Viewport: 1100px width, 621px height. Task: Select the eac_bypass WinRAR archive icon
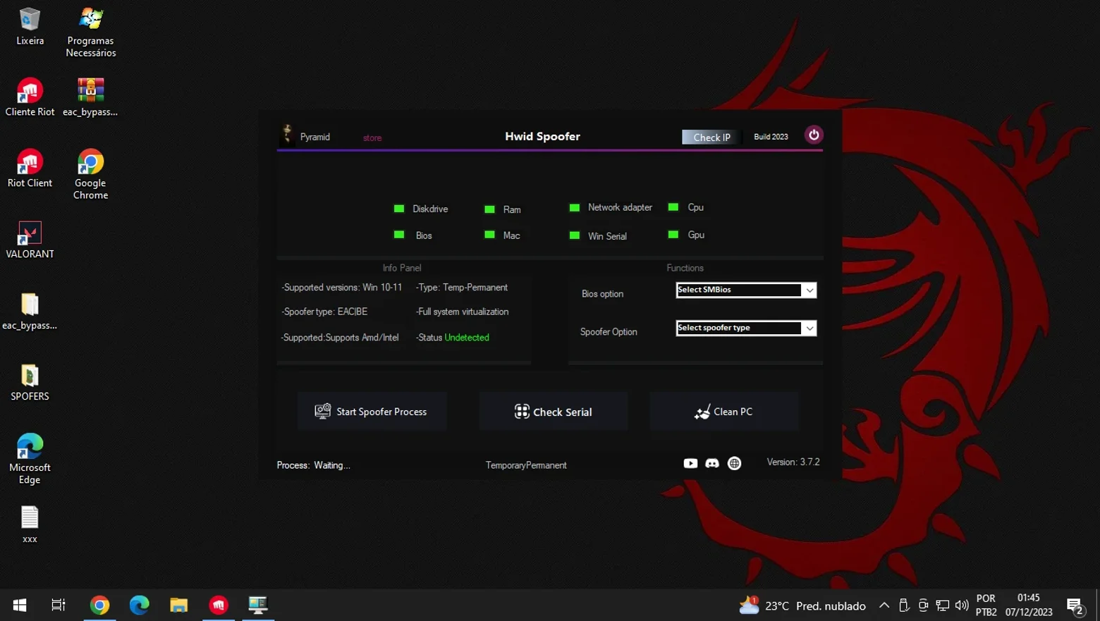pyautogui.click(x=90, y=97)
